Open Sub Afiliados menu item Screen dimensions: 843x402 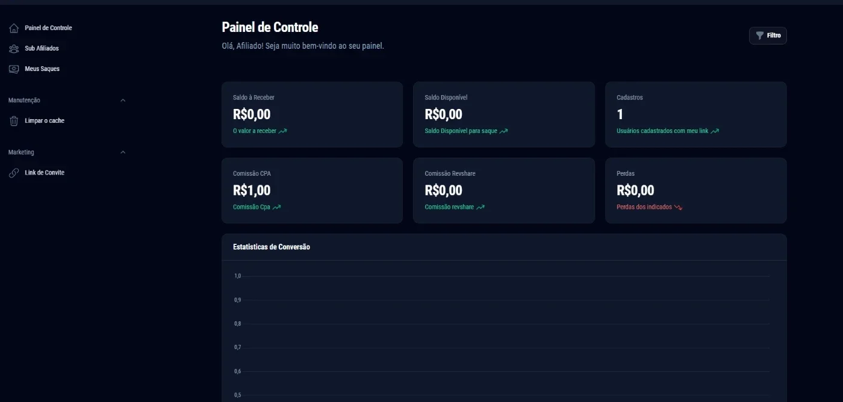click(x=42, y=49)
